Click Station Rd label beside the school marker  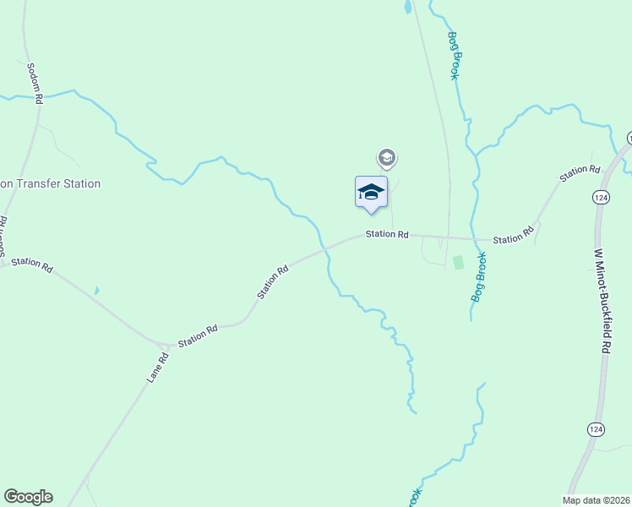pyautogui.click(x=387, y=234)
